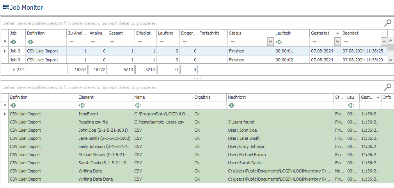Click the Job Monitor title icon
The image size is (394, 188).
tap(5, 7)
